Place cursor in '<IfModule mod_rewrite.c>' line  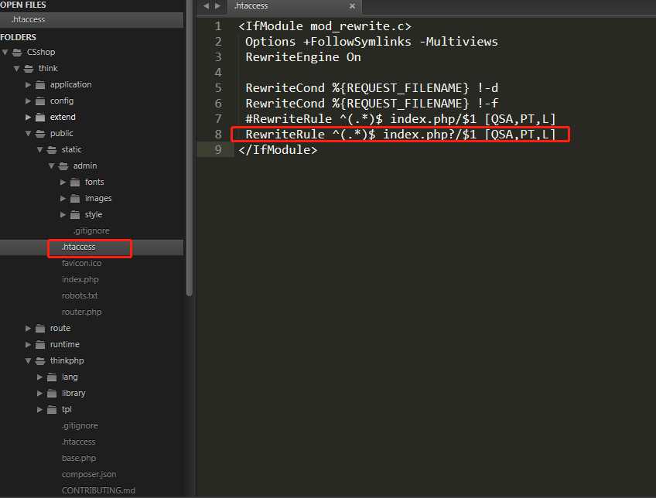325,26
